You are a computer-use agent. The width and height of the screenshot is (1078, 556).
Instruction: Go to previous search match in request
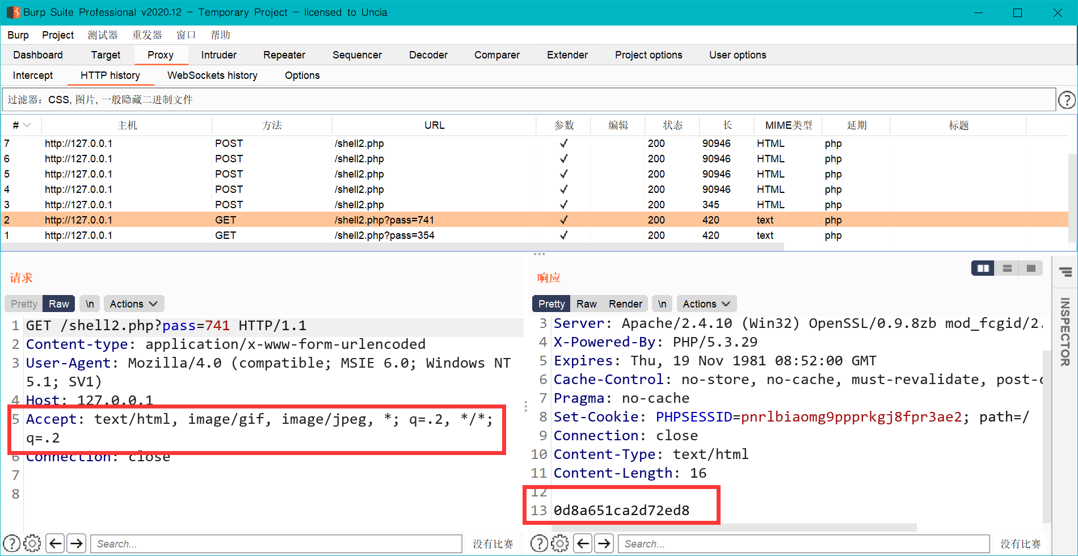tap(55, 544)
